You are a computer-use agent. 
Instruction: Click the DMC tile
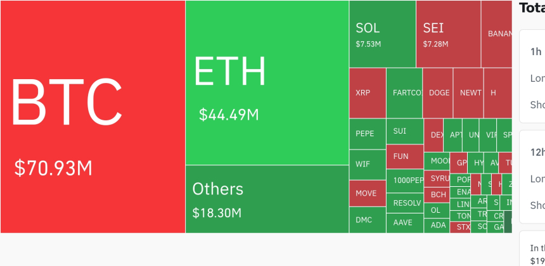click(x=367, y=220)
